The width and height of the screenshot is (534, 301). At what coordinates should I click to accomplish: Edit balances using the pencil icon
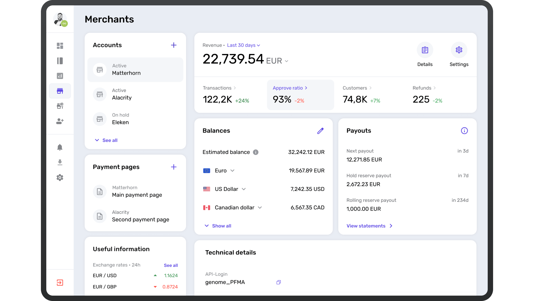320,131
